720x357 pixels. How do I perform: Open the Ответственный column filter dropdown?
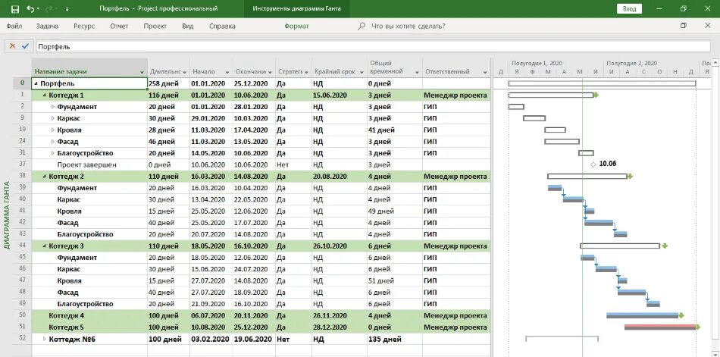[485, 72]
